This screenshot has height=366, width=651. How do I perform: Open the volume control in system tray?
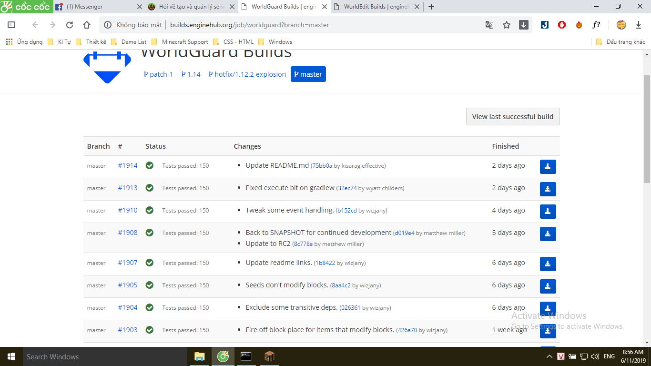[595, 356]
